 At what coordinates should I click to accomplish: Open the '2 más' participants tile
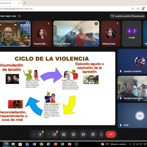(x=132, y=33)
